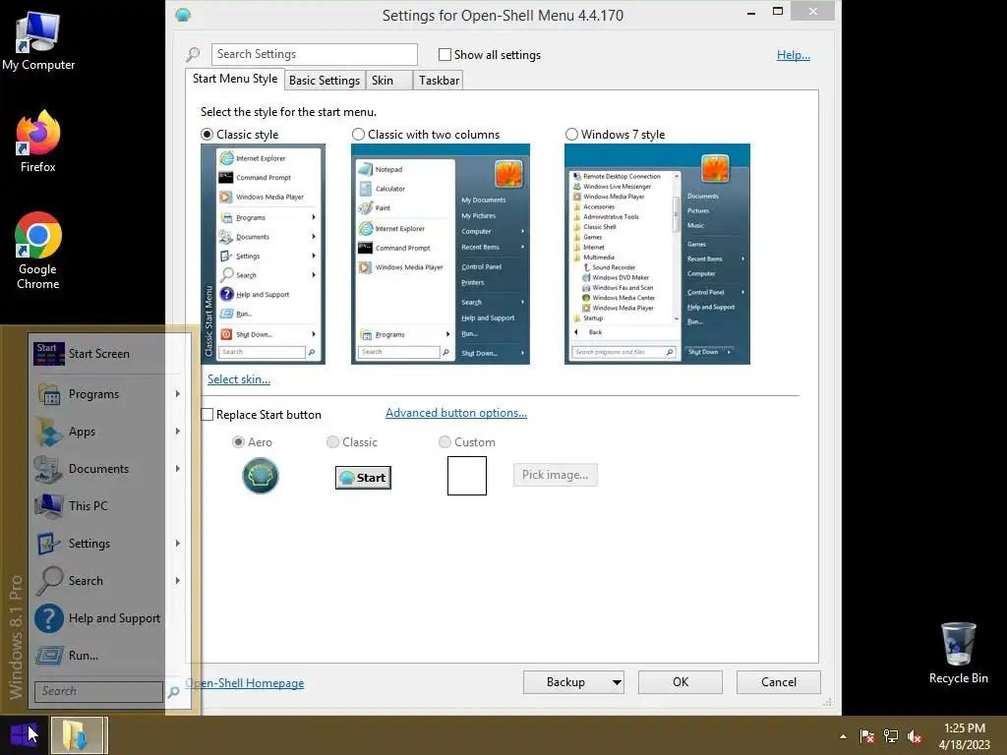Click the Apps icon in the start menu
This screenshot has width=1007, height=755.
pyautogui.click(x=49, y=432)
